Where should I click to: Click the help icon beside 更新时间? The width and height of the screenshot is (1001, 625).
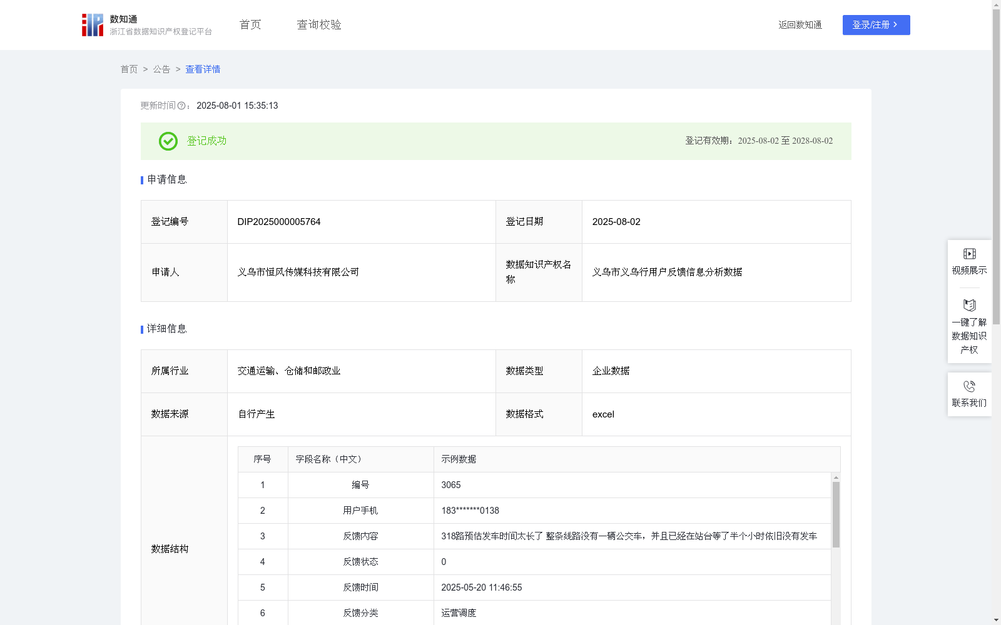pos(181,106)
